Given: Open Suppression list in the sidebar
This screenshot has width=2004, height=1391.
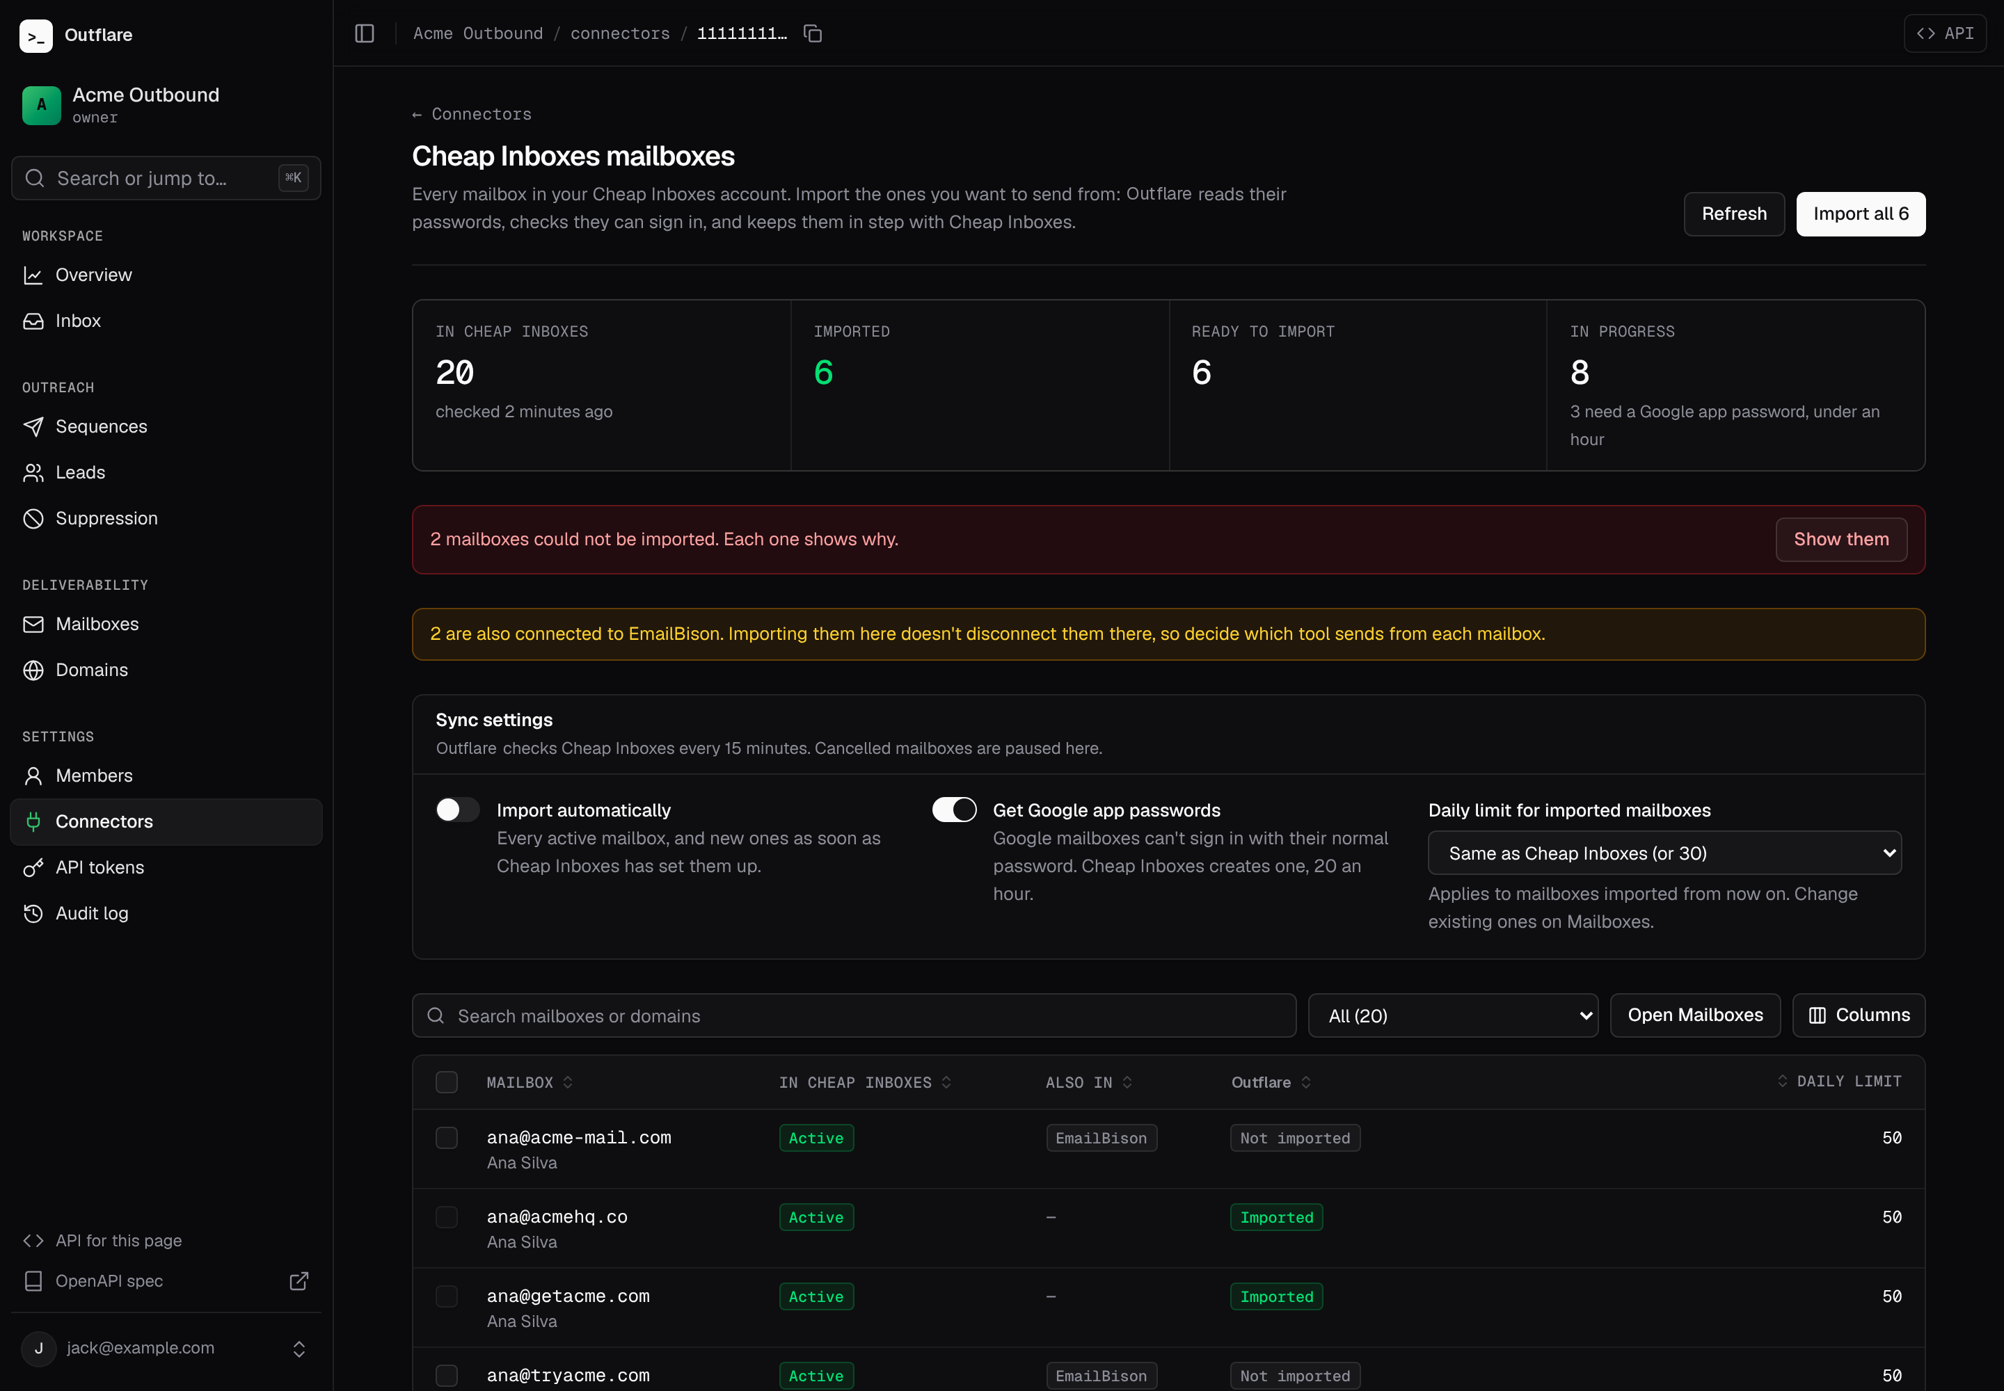Looking at the screenshot, I should pos(166,519).
